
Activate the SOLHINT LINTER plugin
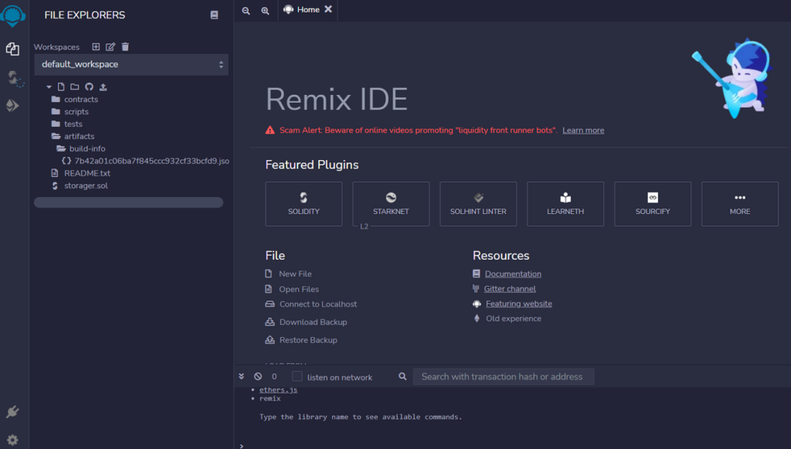point(477,203)
